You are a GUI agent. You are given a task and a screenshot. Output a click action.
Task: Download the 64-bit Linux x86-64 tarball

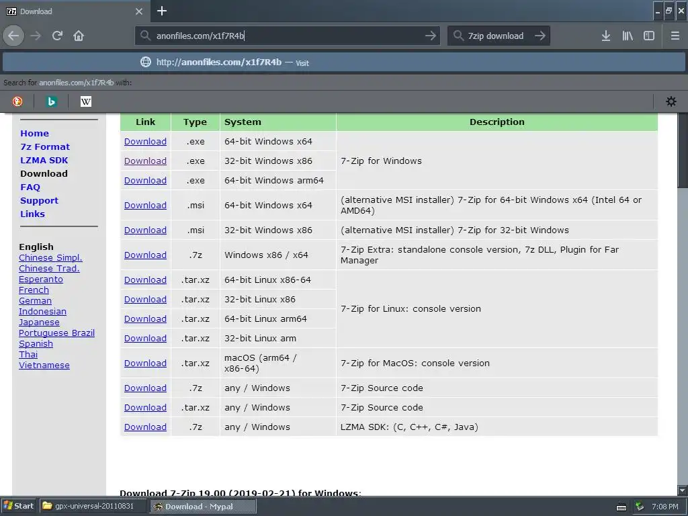pyautogui.click(x=145, y=280)
